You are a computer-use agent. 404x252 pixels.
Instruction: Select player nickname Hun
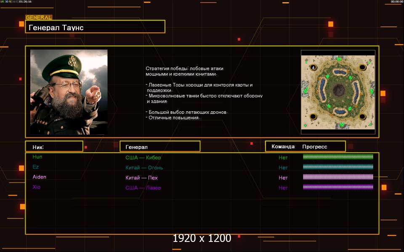[37, 157]
